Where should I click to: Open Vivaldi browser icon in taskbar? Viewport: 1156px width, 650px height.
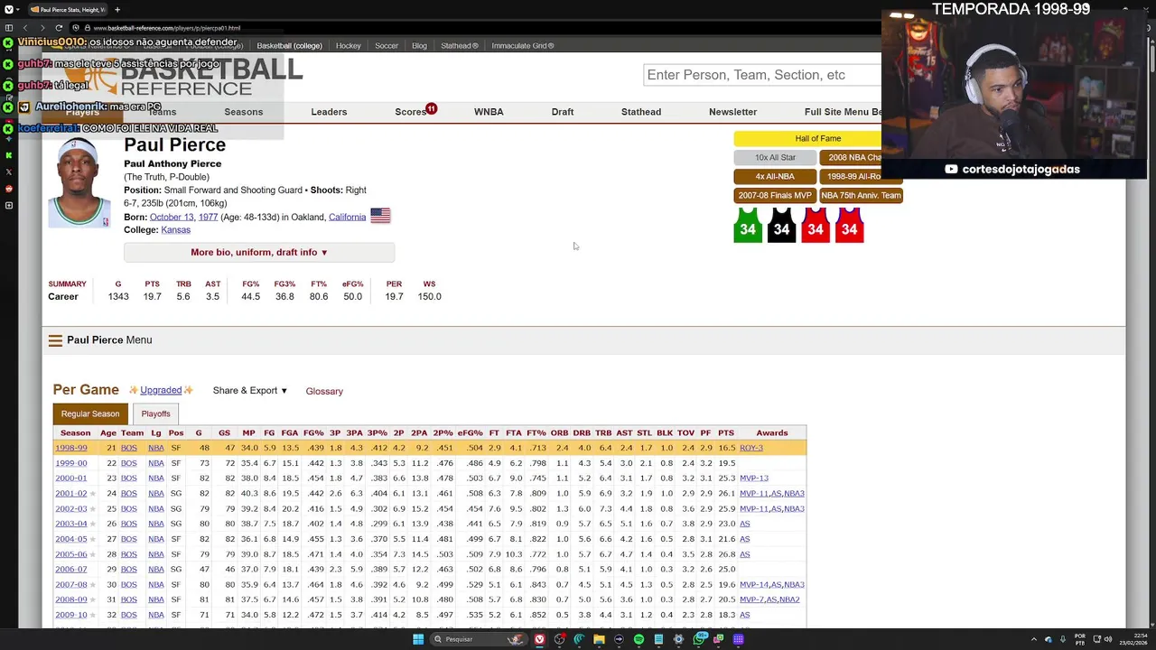(539, 639)
